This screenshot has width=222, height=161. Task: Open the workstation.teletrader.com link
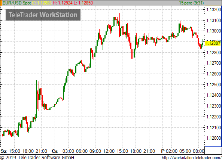point(192,158)
